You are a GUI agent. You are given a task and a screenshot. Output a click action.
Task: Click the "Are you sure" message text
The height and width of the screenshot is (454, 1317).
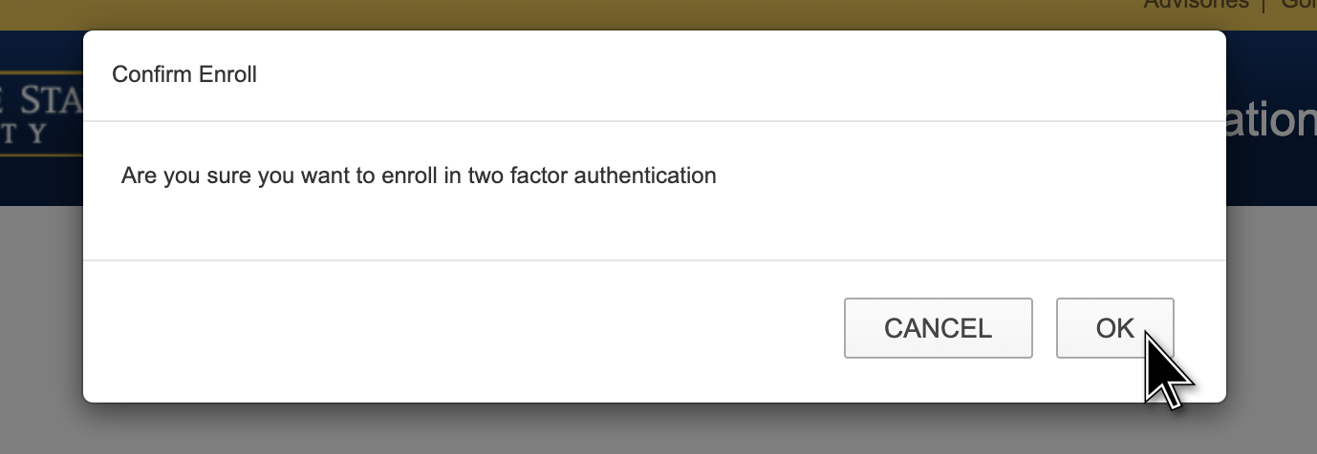pos(418,175)
